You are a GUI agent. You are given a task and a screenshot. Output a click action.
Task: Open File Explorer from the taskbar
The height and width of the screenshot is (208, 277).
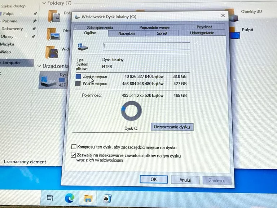pos(89,198)
